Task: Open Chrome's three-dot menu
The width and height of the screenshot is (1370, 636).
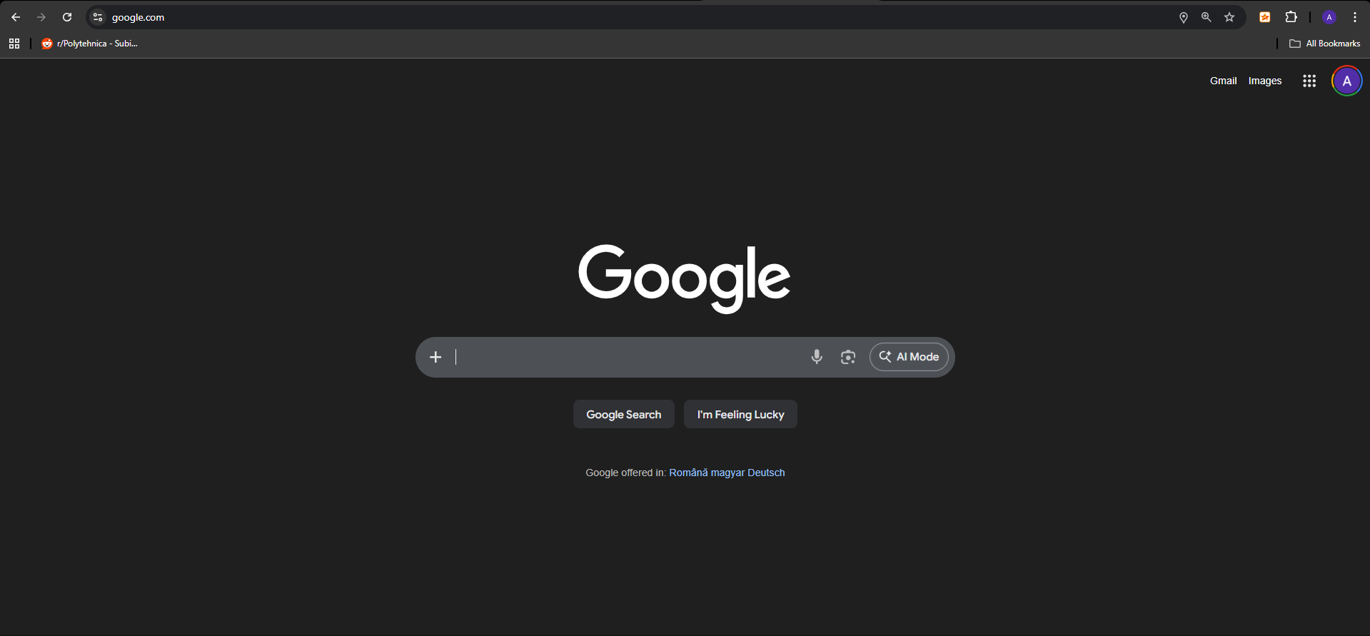Action: [1354, 17]
